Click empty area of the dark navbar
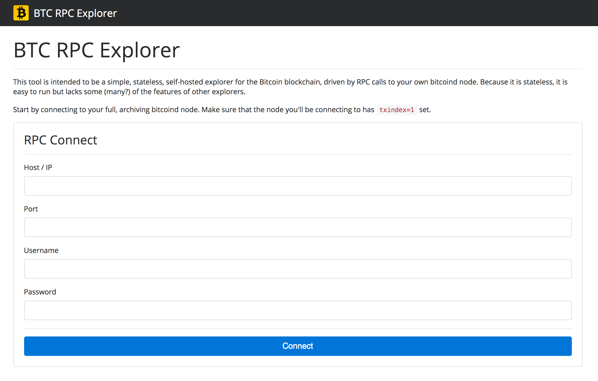The height and width of the screenshot is (381, 598). 359,13
